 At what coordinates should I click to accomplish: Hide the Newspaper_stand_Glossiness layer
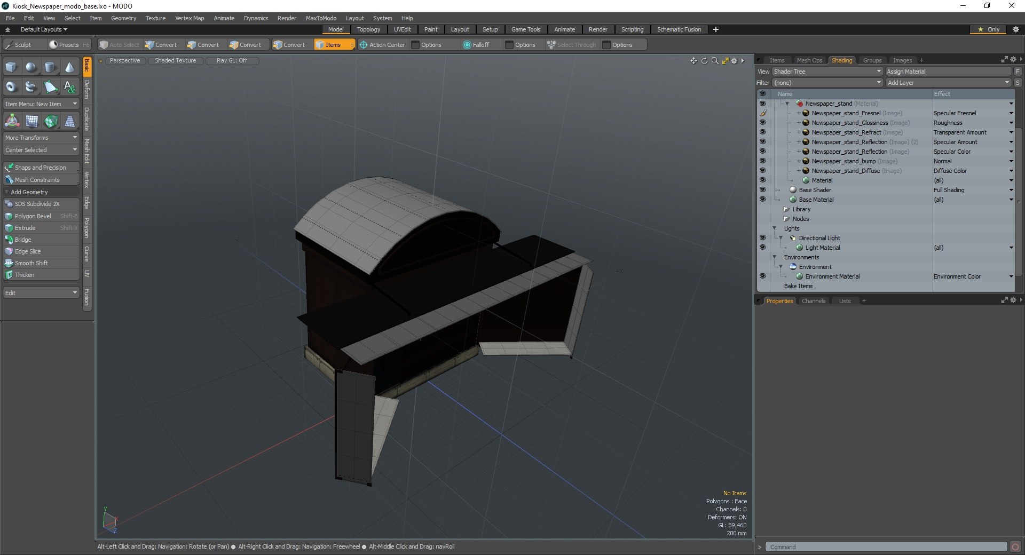pos(762,123)
